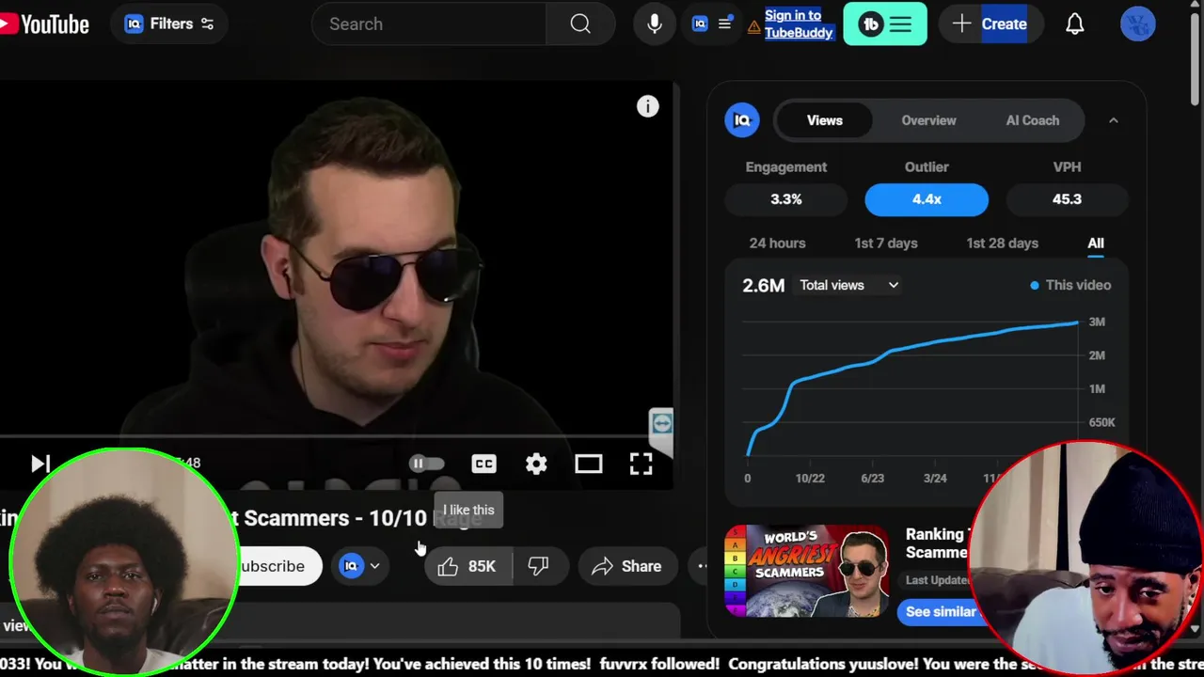Open the account avatar menu
The image size is (1204, 677).
pyautogui.click(x=1138, y=24)
